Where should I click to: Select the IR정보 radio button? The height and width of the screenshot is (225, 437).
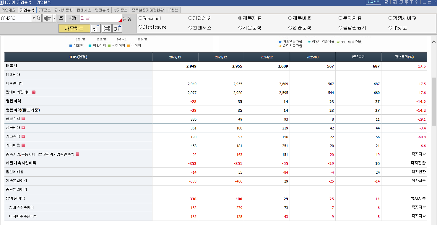click(390, 28)
